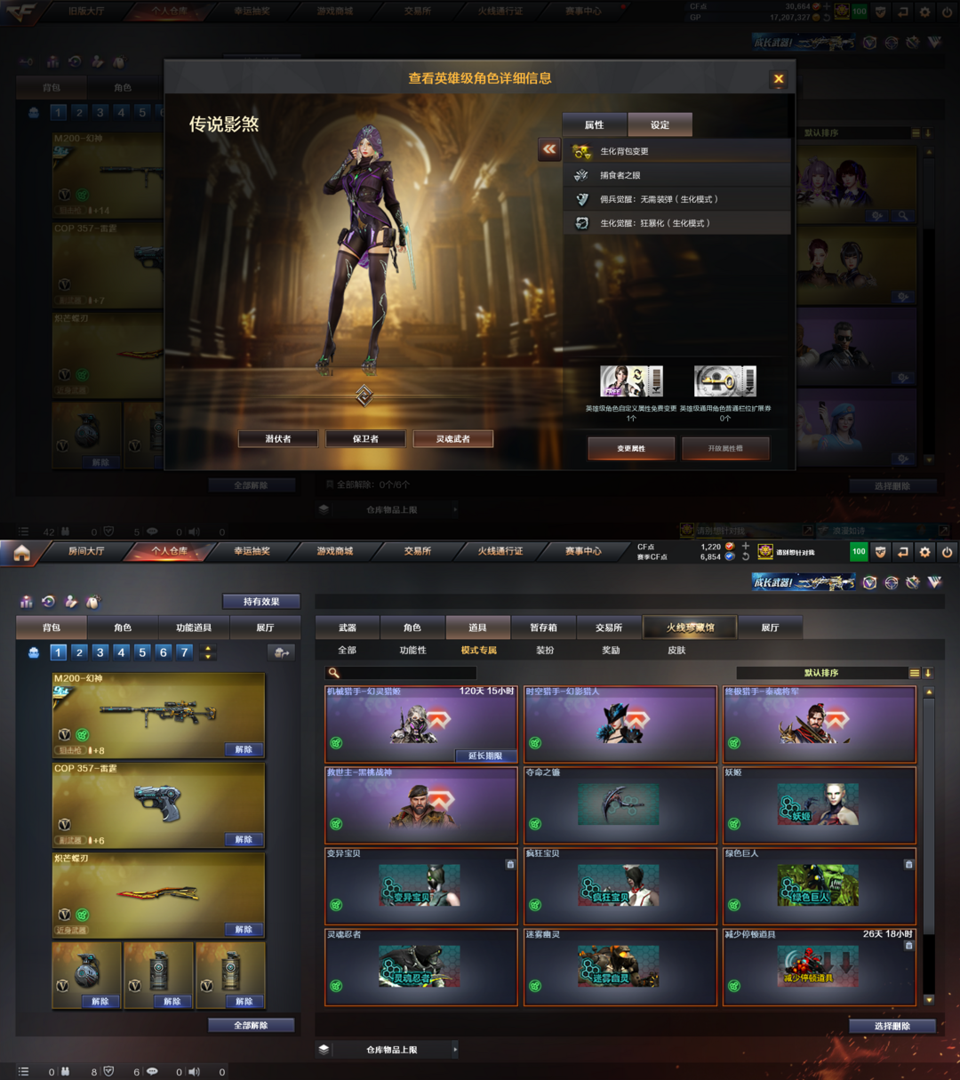
Task: Open the 设定 tab in the hero dialog
Action: (x=660, y=124)
